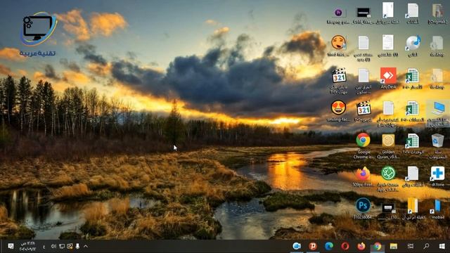
Task: Select the Golden Quran desktop icon
Action: 388,145
